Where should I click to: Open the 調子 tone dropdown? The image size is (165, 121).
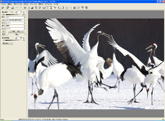24,26
